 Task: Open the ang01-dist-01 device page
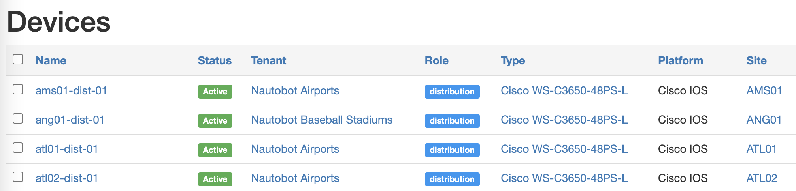[70, 120]
